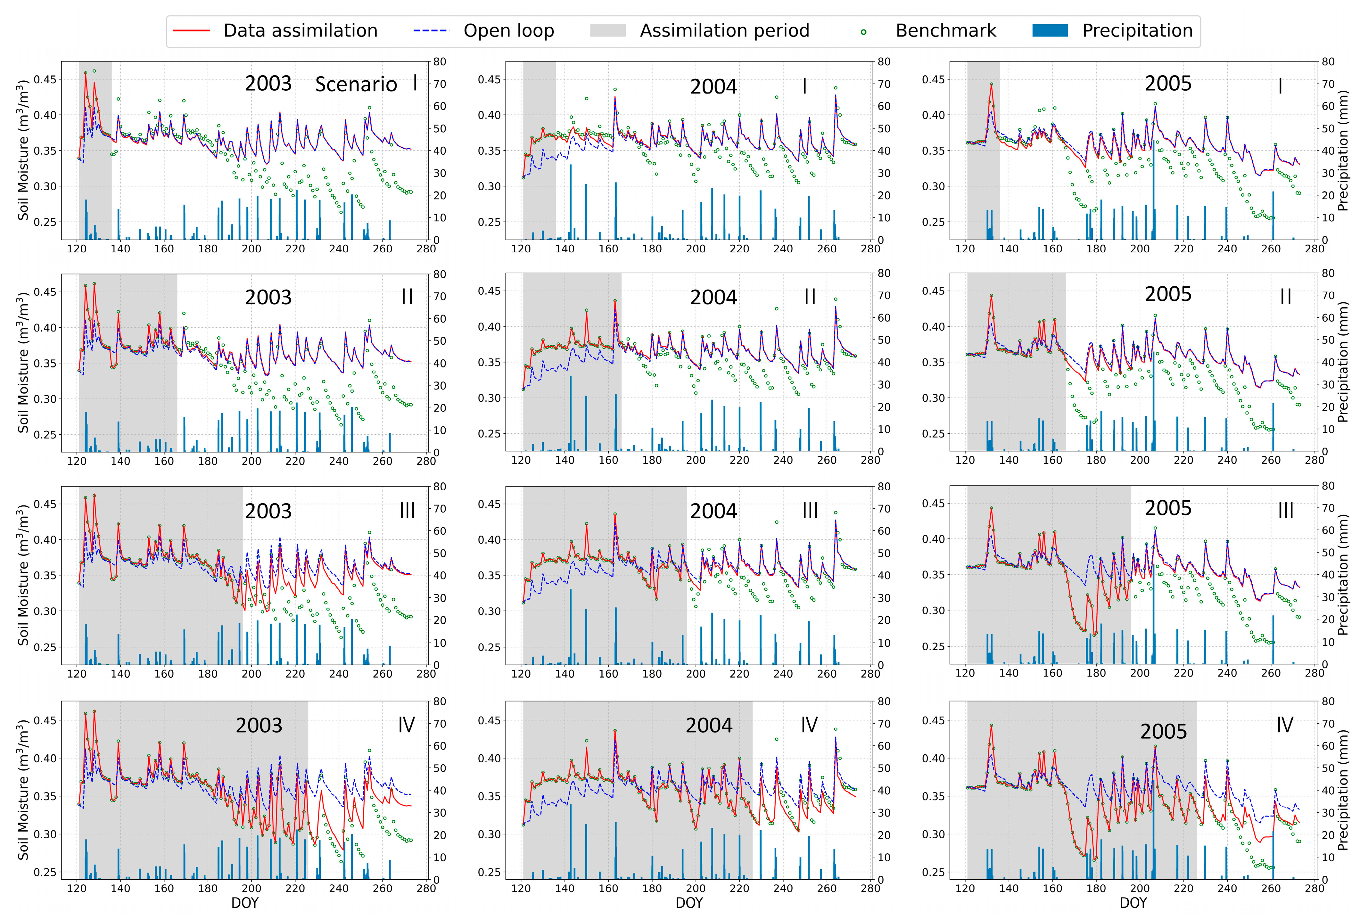Click the roman numeral I in the 2005 top panel

pyautogui.click(x=1280, y=86)
